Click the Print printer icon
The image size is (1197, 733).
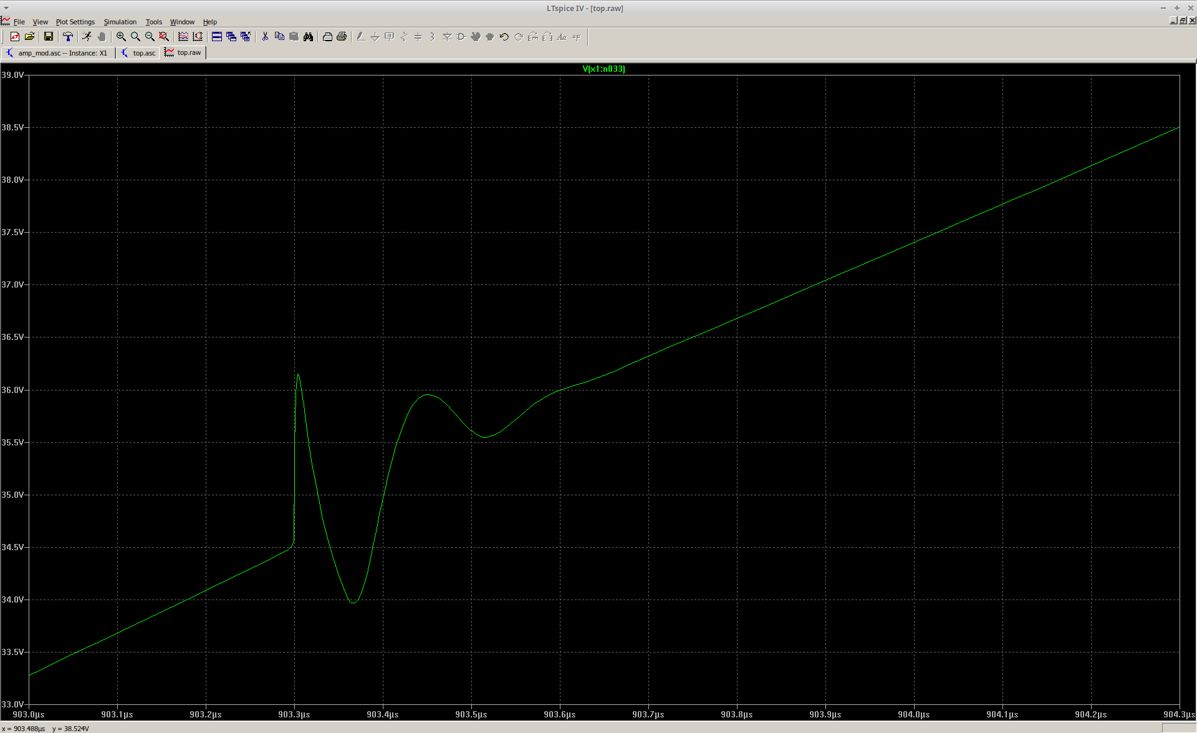(x=342, y=37)
